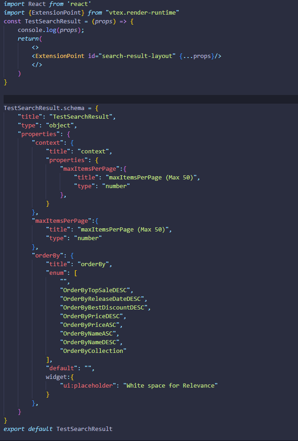Click const TestSearchResult declaration name
Viewport: 298px width, 441px height.
point(53,21)
